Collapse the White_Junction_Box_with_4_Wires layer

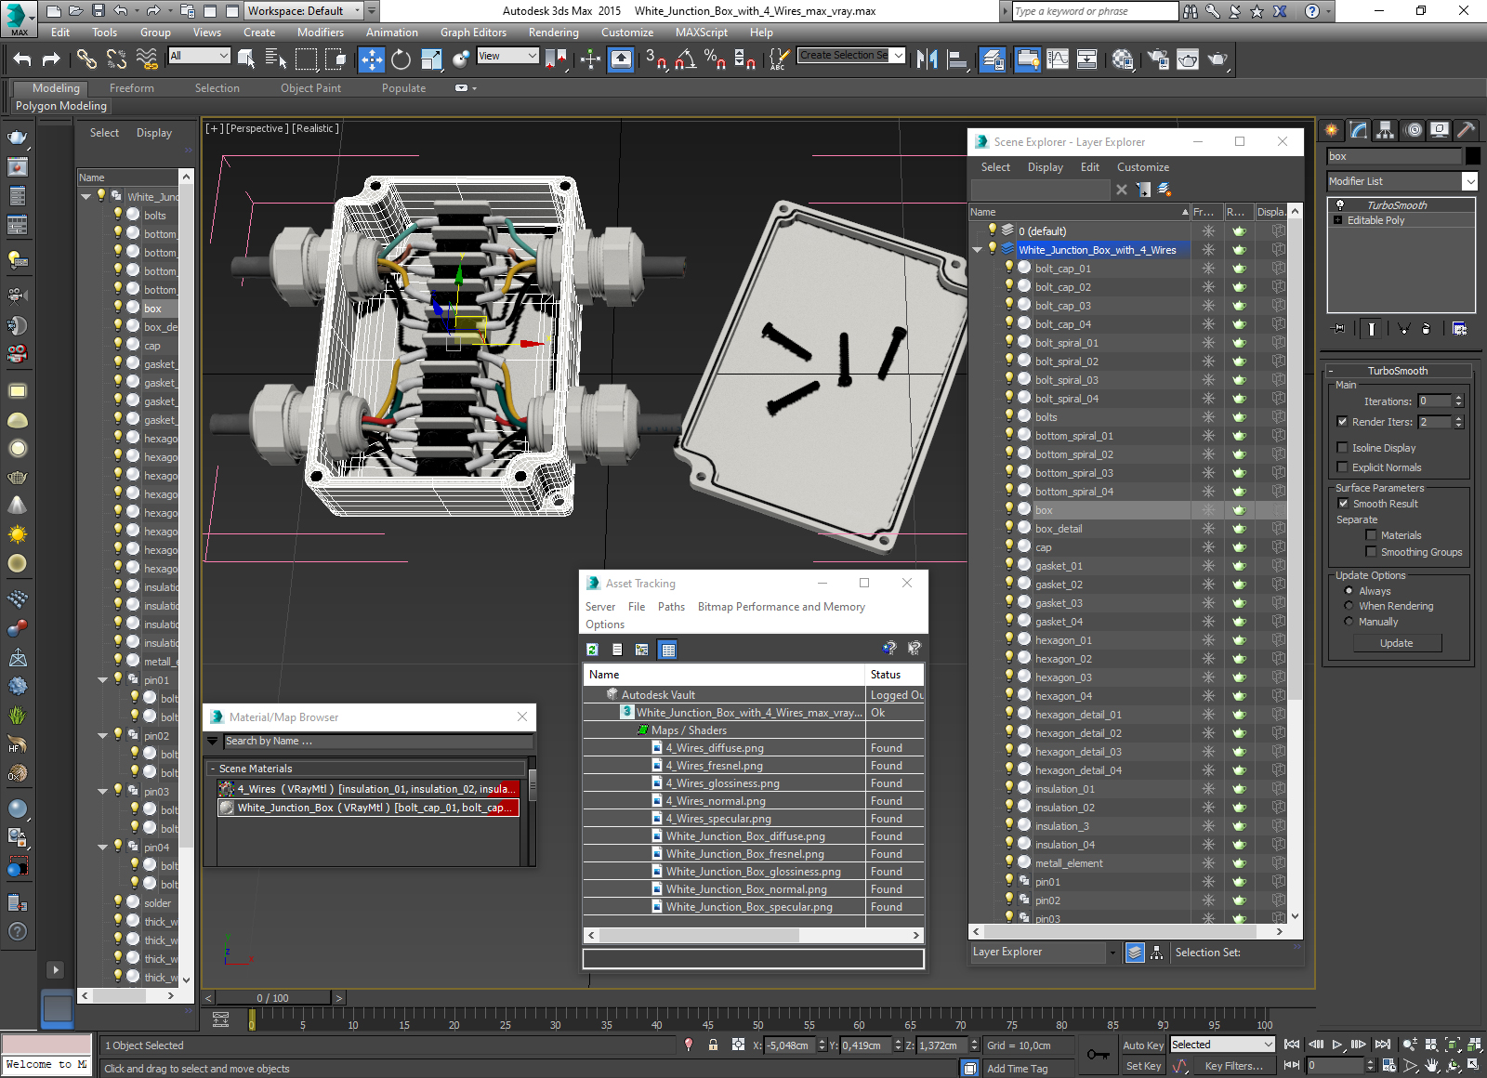[978, 250]
